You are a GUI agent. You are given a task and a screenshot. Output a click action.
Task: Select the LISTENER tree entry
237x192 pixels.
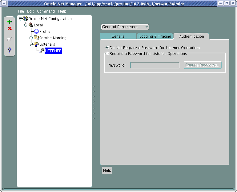coord(53,51)
